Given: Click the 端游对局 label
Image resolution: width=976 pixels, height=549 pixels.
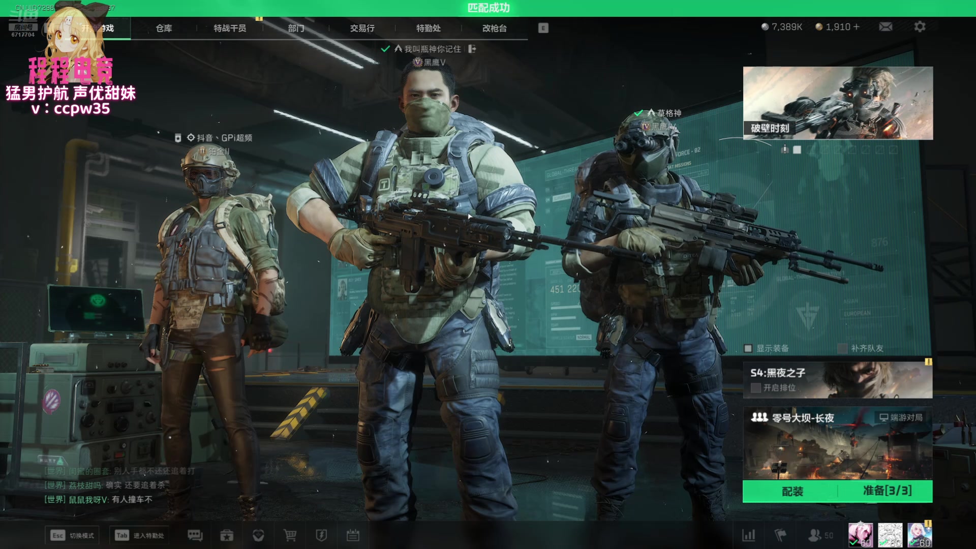Looking at the screenshot, I should point(906,417).
